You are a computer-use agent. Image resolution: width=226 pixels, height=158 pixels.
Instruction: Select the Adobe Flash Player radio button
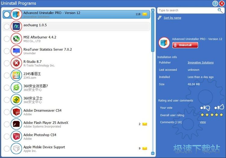click(x=7, y=124)
